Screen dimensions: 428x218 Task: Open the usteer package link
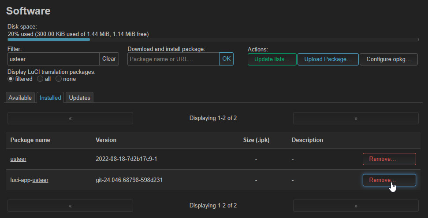[19, 159]
